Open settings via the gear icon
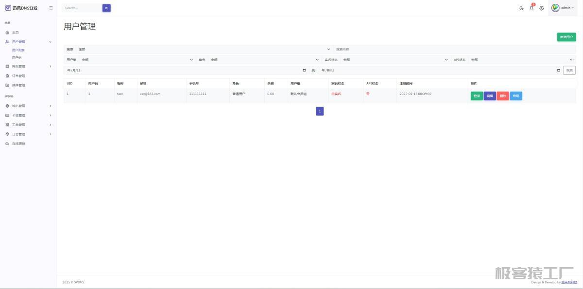The image size is (583, 289). click(542, 8)
